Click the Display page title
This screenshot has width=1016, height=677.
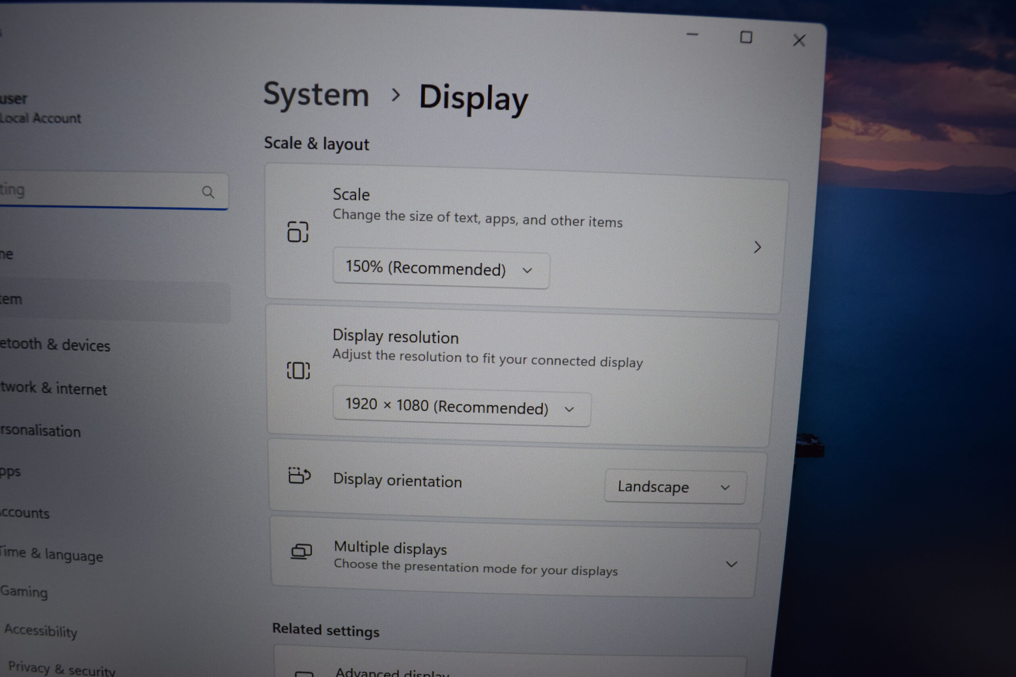coord(473,98)
